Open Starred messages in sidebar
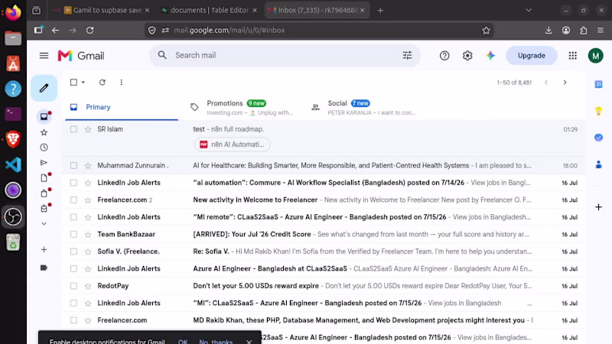This screenshot has height=344, width=612. (x=44, y=132)
